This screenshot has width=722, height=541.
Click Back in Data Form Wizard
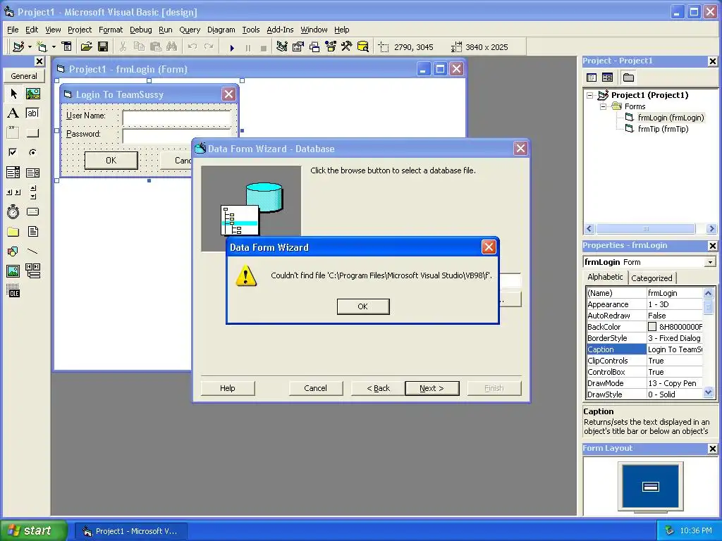[378, 388]
